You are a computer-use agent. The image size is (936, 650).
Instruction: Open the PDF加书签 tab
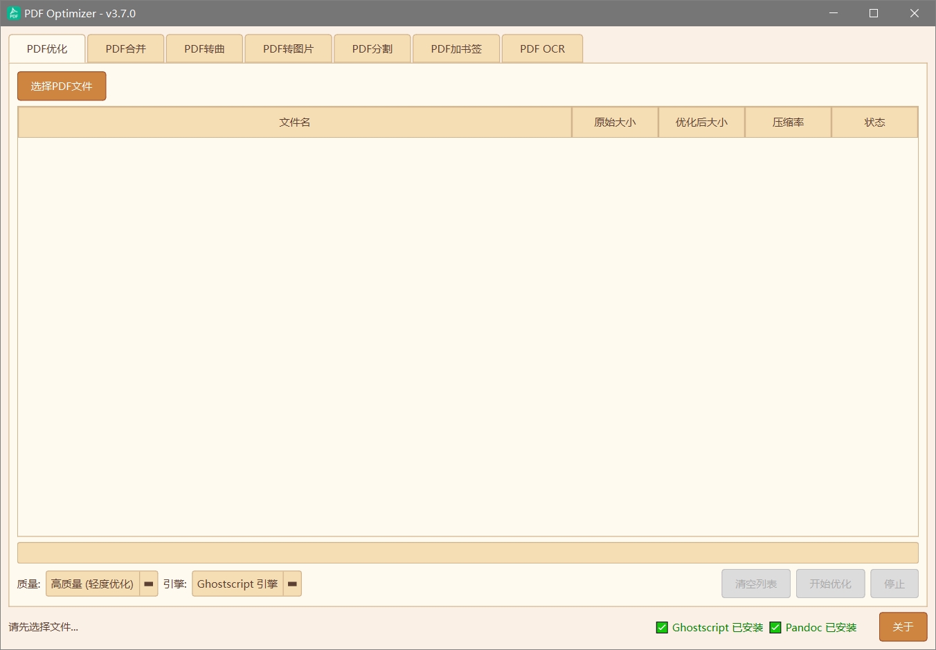click(x=456, y=49)
